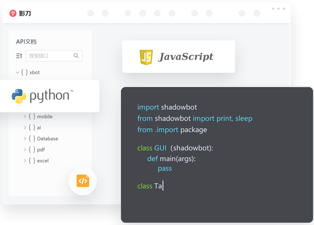The height and width of the screenshot is (225, 314).
Task: Select the xbot module label
Action: point(35,73)
